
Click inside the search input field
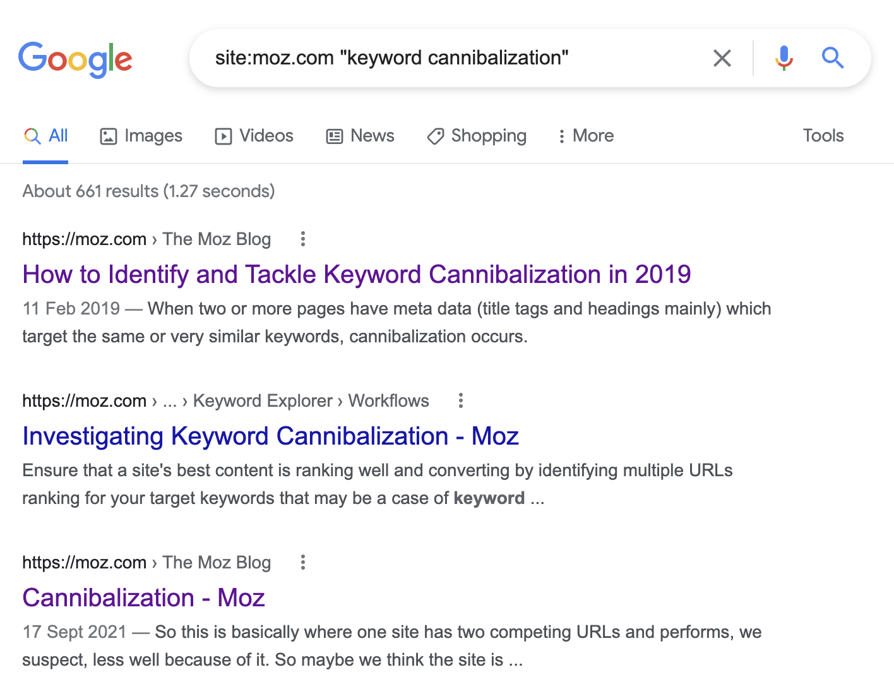coord(442,57)
